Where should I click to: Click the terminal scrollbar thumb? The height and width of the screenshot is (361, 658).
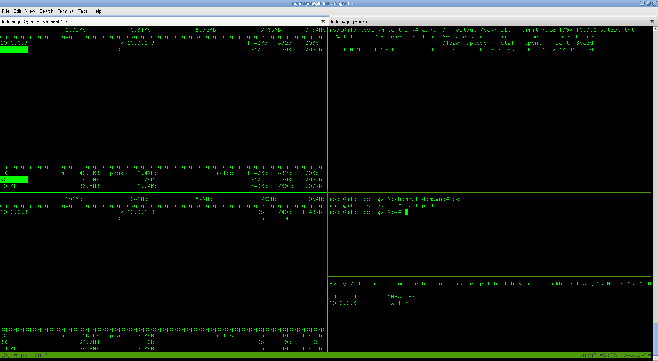(x=655, y=339)
